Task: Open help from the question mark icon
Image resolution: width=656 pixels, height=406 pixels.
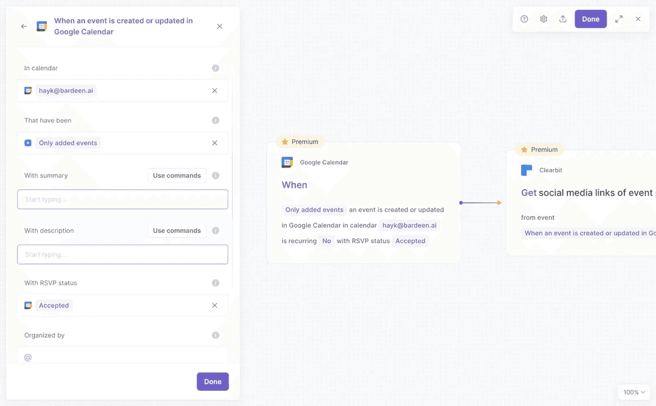Action: (x=524, y=19)
